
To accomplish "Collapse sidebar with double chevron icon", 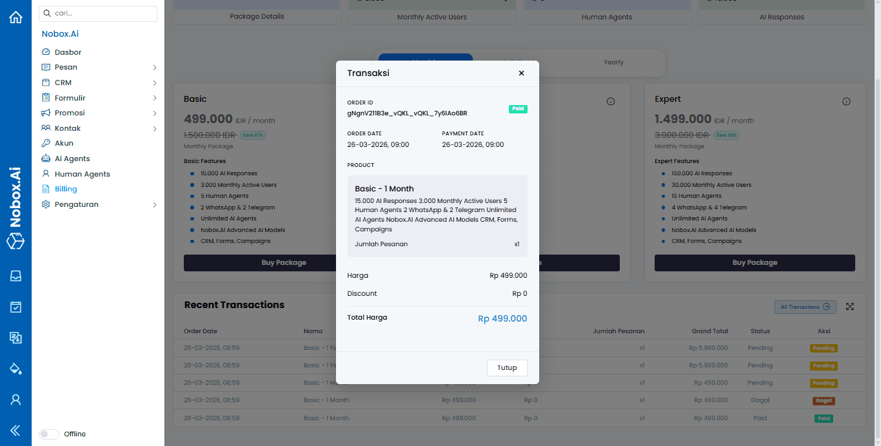I will 15,431.
